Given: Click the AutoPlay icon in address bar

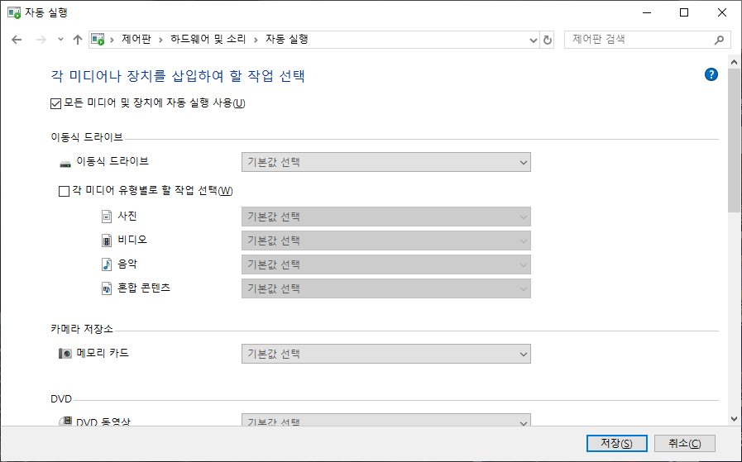Looking at the screenshot, I should (98, 39).
